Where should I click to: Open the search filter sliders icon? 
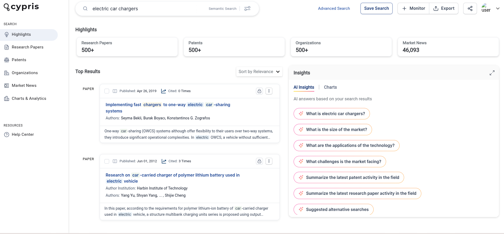247,9
